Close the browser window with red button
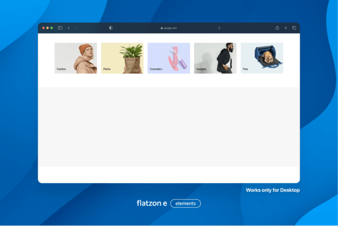Screen dimensions: 338x226 coord(43,28)
